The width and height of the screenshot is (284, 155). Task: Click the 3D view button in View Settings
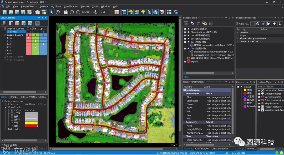[37, 23]
